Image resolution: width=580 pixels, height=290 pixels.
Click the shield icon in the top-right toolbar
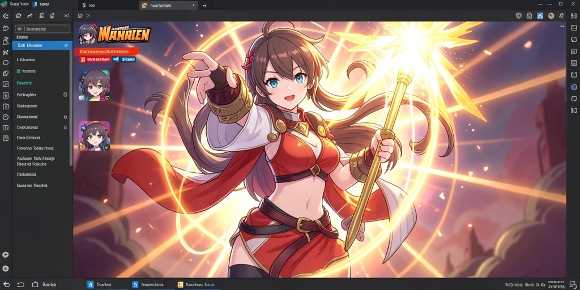519,15
